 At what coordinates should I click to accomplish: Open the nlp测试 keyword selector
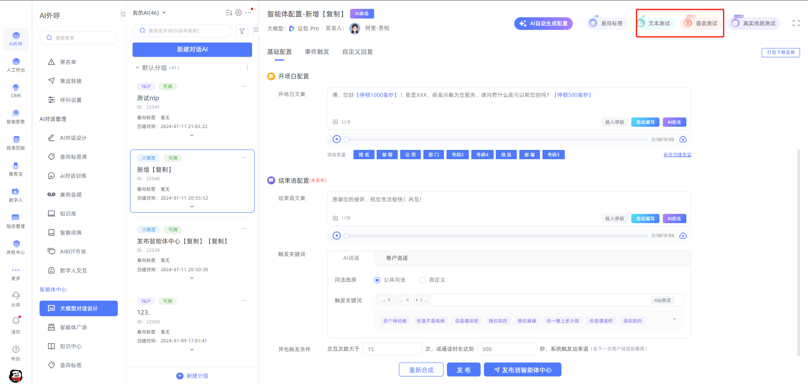(662, 300)
